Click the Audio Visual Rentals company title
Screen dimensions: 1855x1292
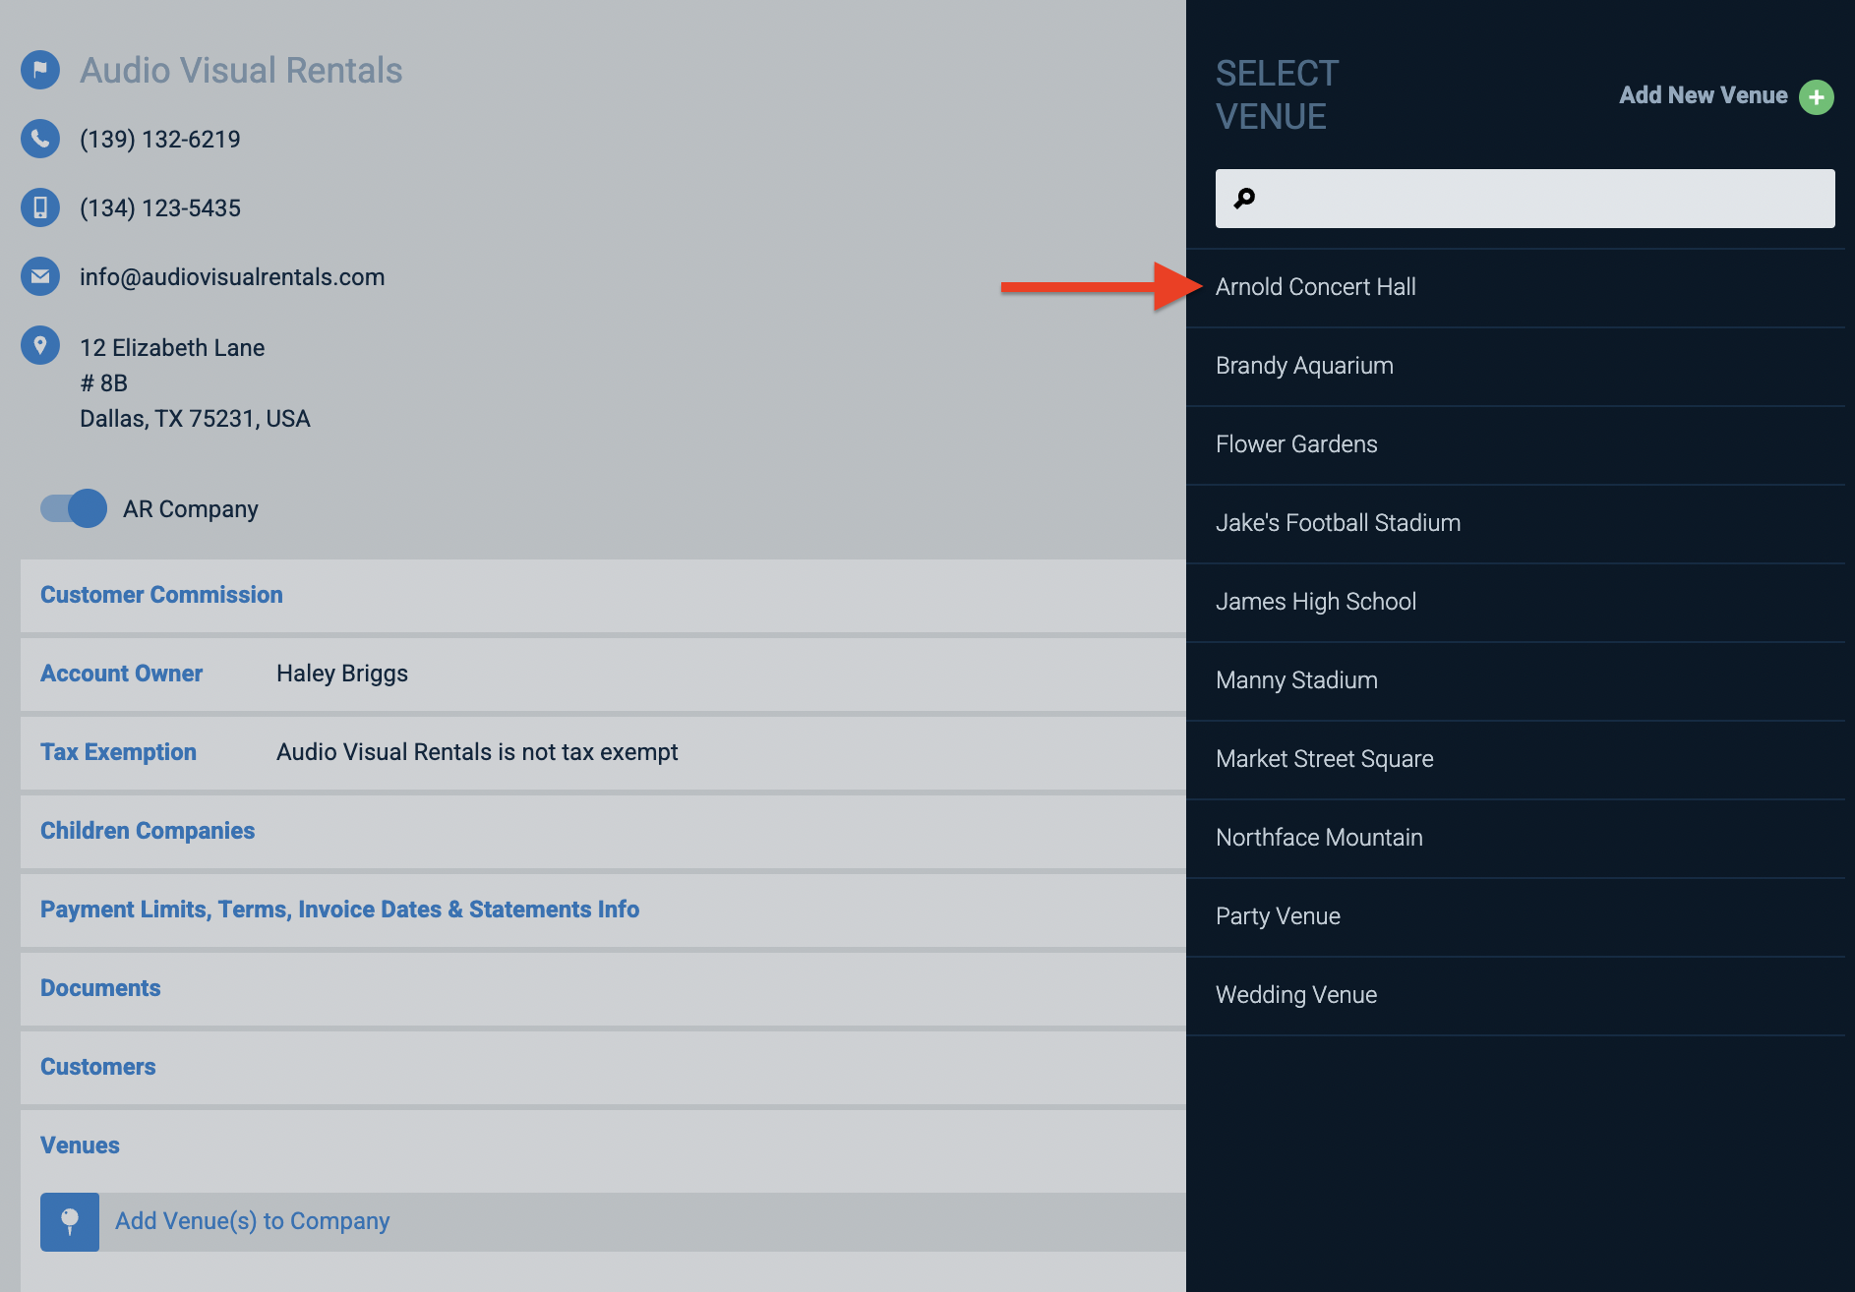[241, 71]
